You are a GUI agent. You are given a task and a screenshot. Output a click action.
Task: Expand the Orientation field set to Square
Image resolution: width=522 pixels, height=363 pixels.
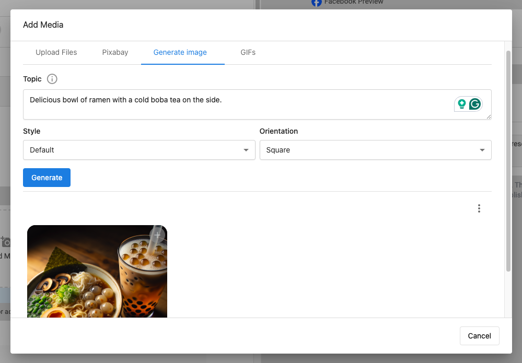tap(366, 150)
